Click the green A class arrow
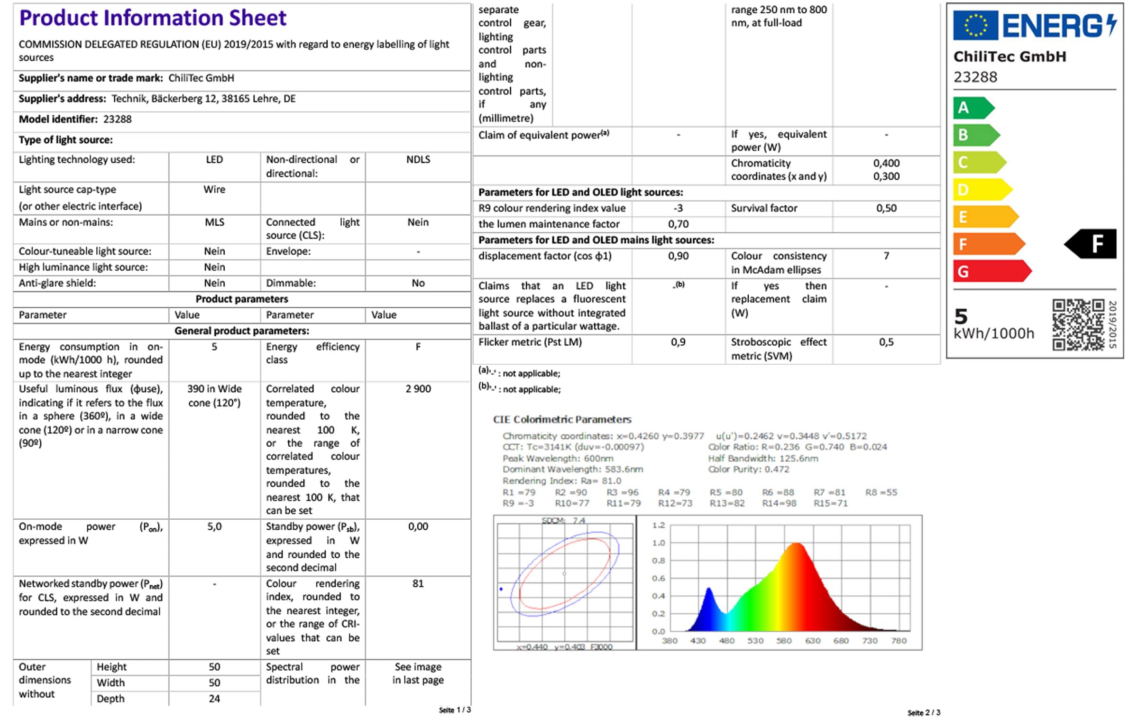The width and height of the screenshot is (1138, 719). 972,108
